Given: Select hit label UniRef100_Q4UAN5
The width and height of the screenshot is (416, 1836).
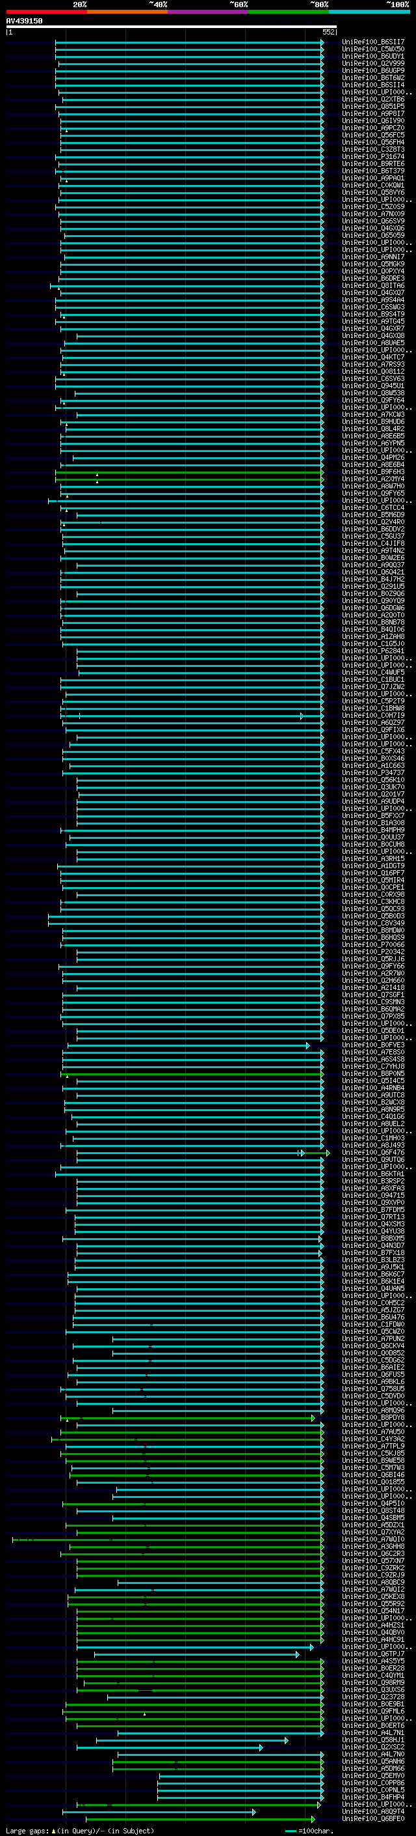Looking at the screenshot, I should point(372,1289).
